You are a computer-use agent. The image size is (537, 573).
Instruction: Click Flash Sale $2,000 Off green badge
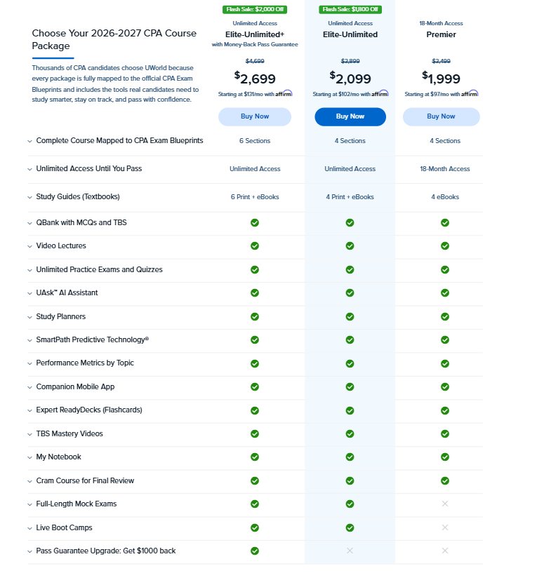pos(255,10)
